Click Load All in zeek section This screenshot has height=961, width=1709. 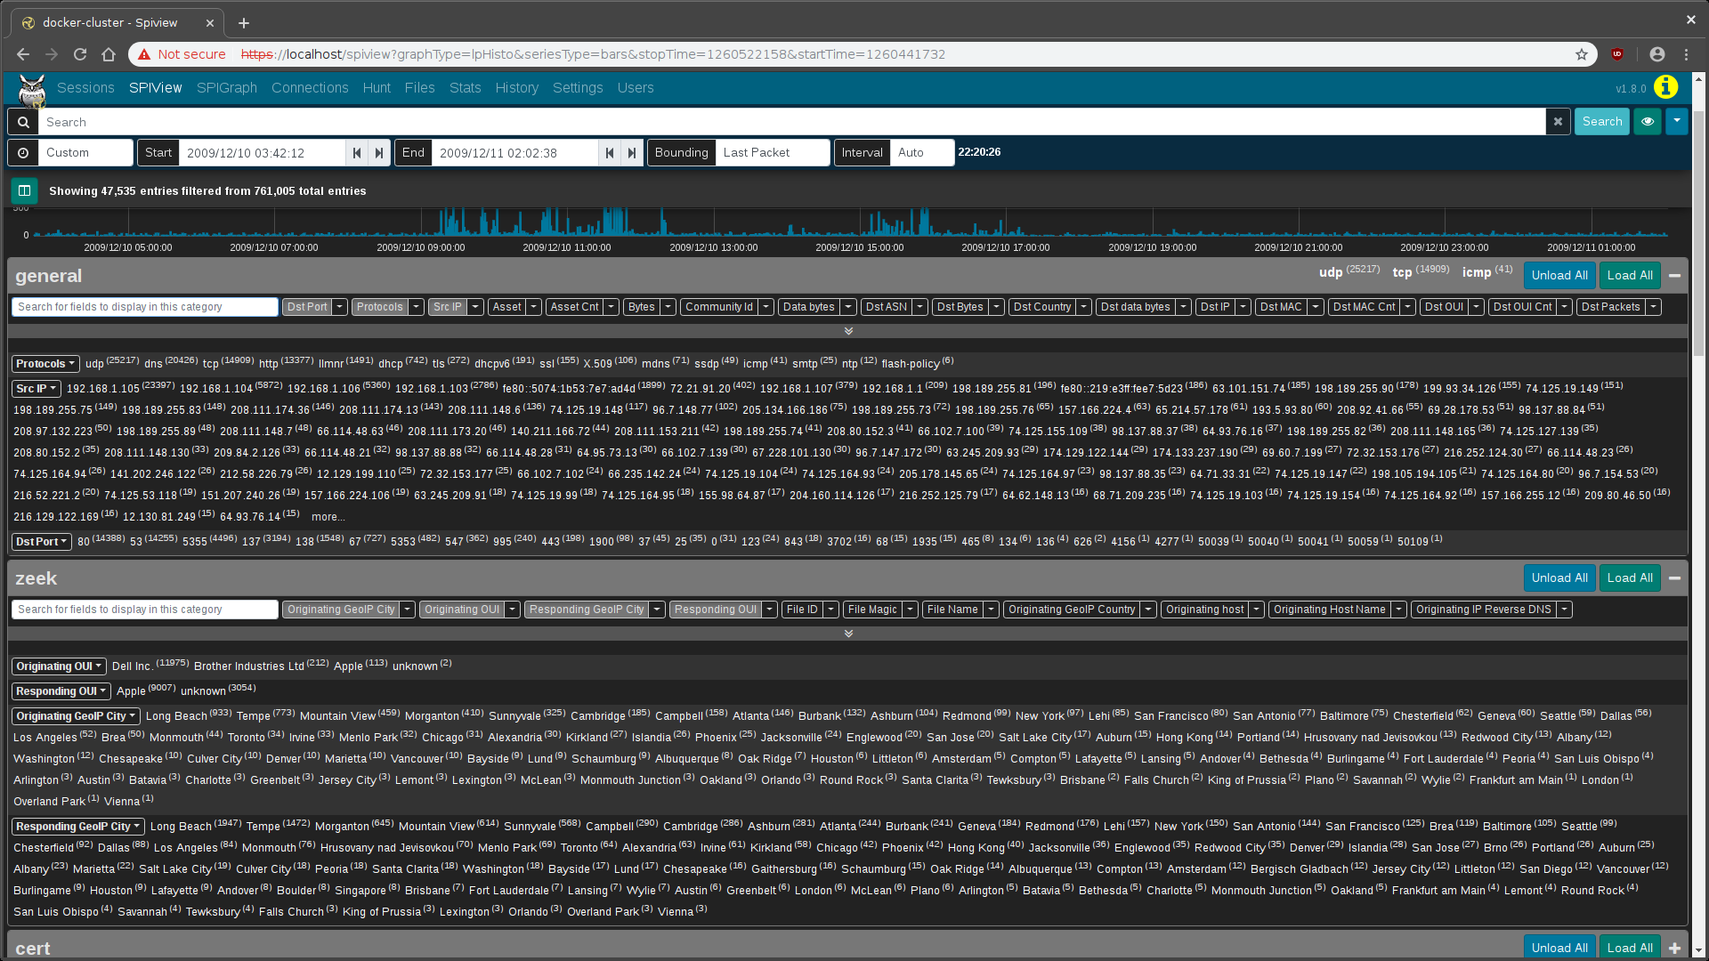click(1629, 578)
